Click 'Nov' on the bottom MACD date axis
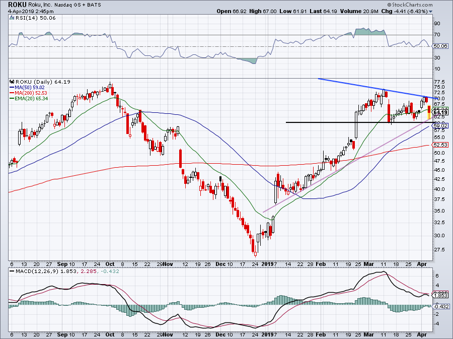The image size is (453, 339). [x=168, y=334]
